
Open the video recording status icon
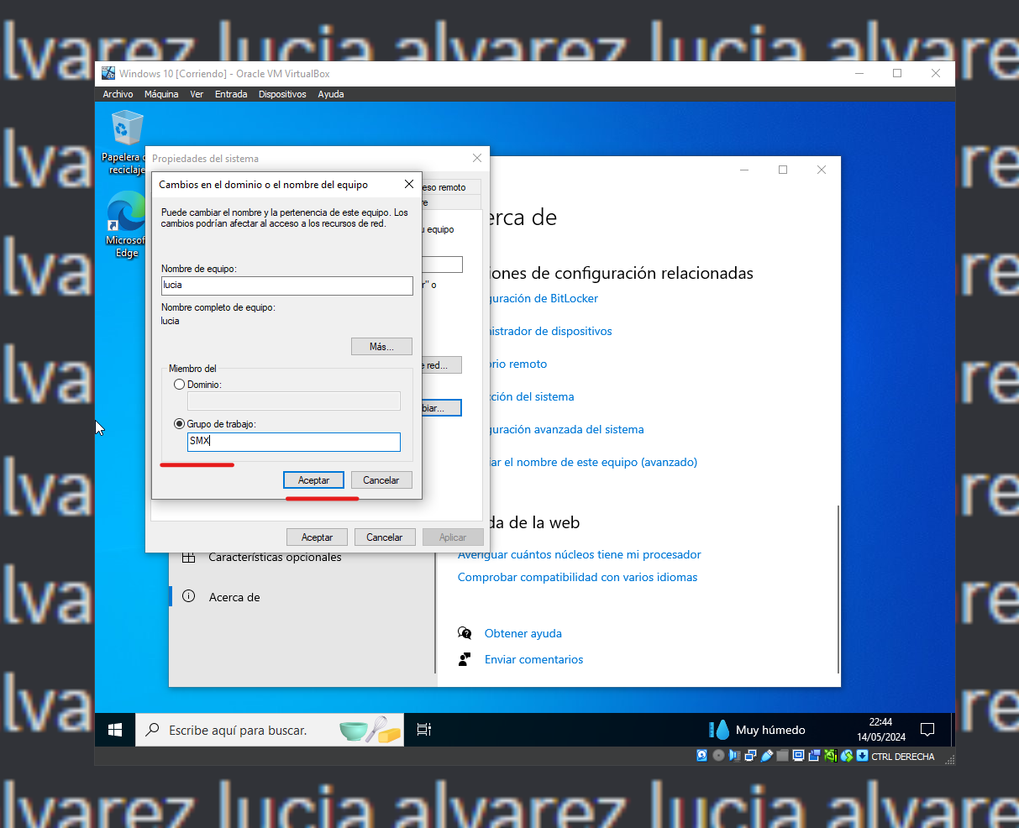pos(814,756)
